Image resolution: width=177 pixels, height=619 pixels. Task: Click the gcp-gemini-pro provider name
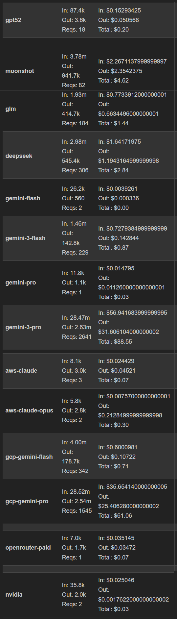[x=27, y=501]
